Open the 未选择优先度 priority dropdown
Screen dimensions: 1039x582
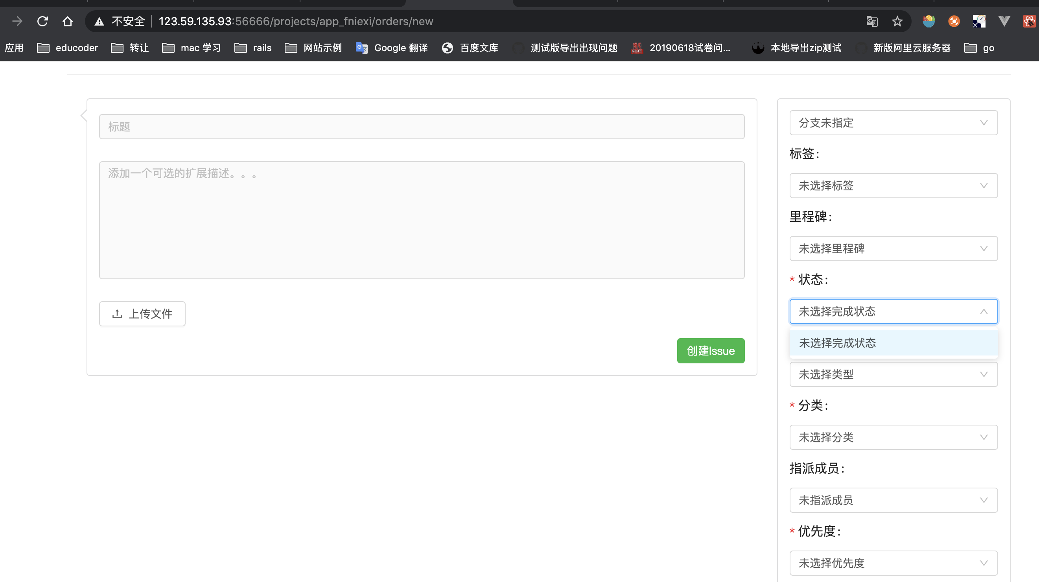click(893, 563)
